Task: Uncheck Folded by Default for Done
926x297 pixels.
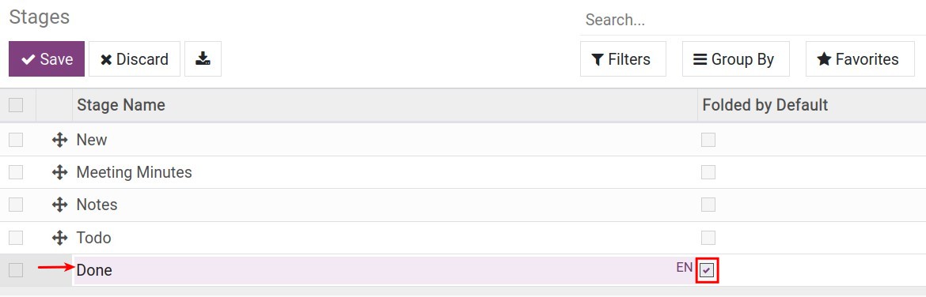Action: [x=708, y=270]
